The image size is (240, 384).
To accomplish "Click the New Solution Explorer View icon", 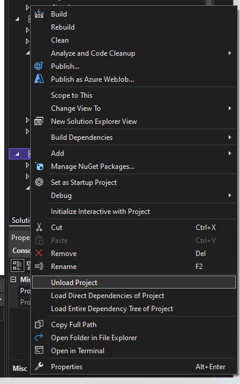I will [39, 121].
